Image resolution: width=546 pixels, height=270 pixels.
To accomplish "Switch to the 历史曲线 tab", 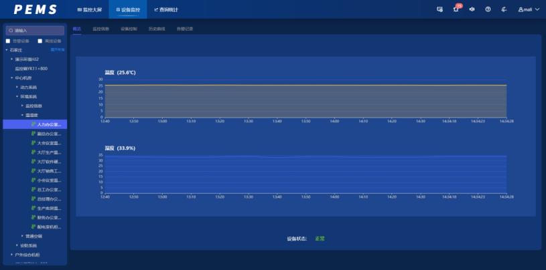I will coord(157,29).
